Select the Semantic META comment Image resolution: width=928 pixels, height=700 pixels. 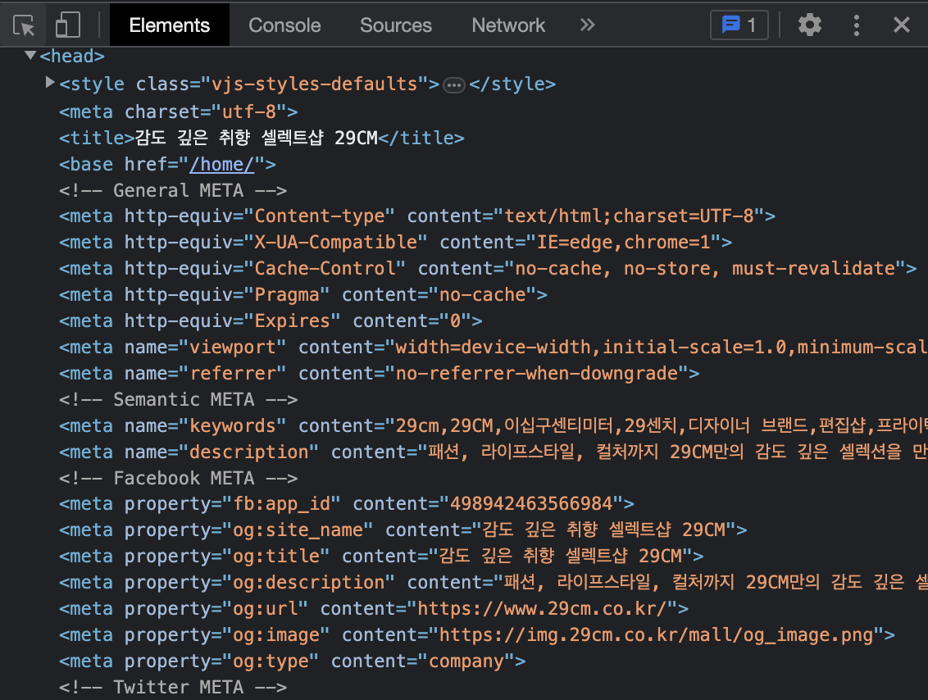click(178, 399)
